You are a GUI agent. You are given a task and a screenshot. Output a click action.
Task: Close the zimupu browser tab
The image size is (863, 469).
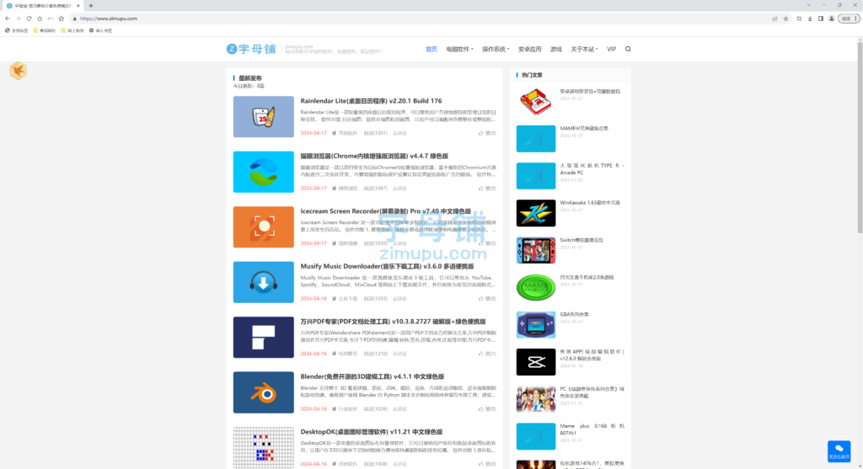(78, 6)
